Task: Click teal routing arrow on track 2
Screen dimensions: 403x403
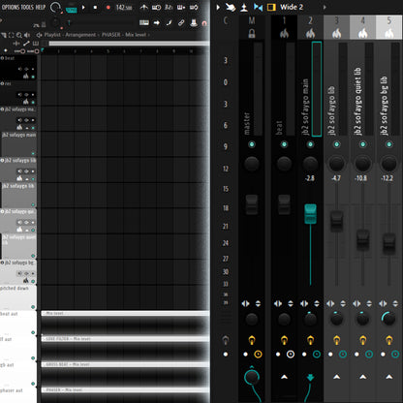Action: [310, 377]
